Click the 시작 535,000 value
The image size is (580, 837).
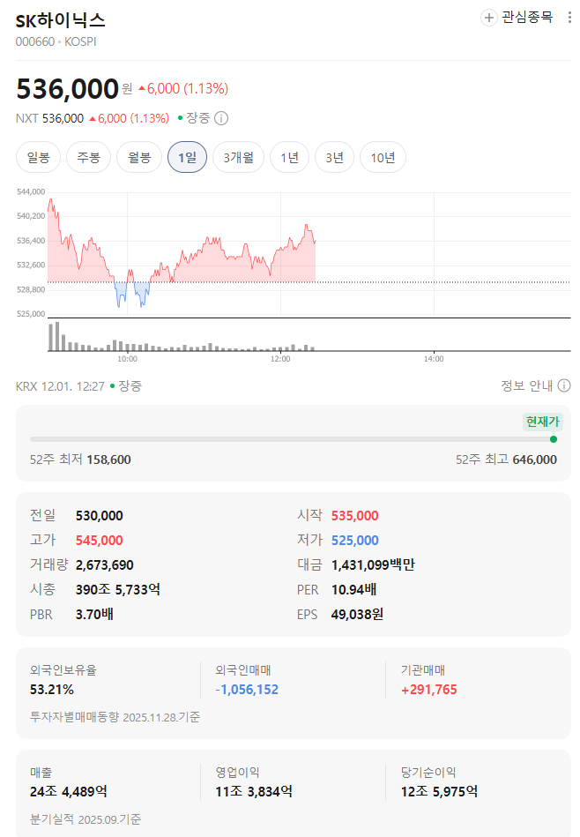(355, 516)
